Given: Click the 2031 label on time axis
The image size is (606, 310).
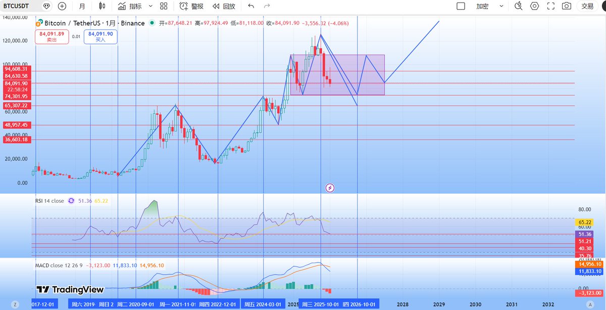Looking at the screenshot, I should (x=512, y=304).
